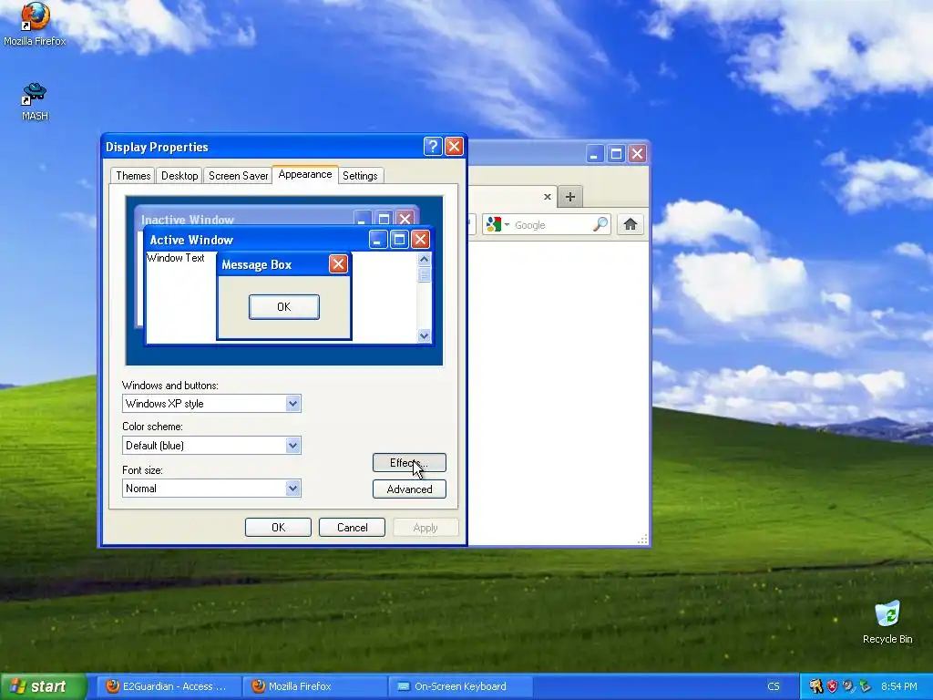Switch to Mozilla Firefox taskbar button
The height and width of the screenshot is (700, 933).
click(x=315, y=686)
